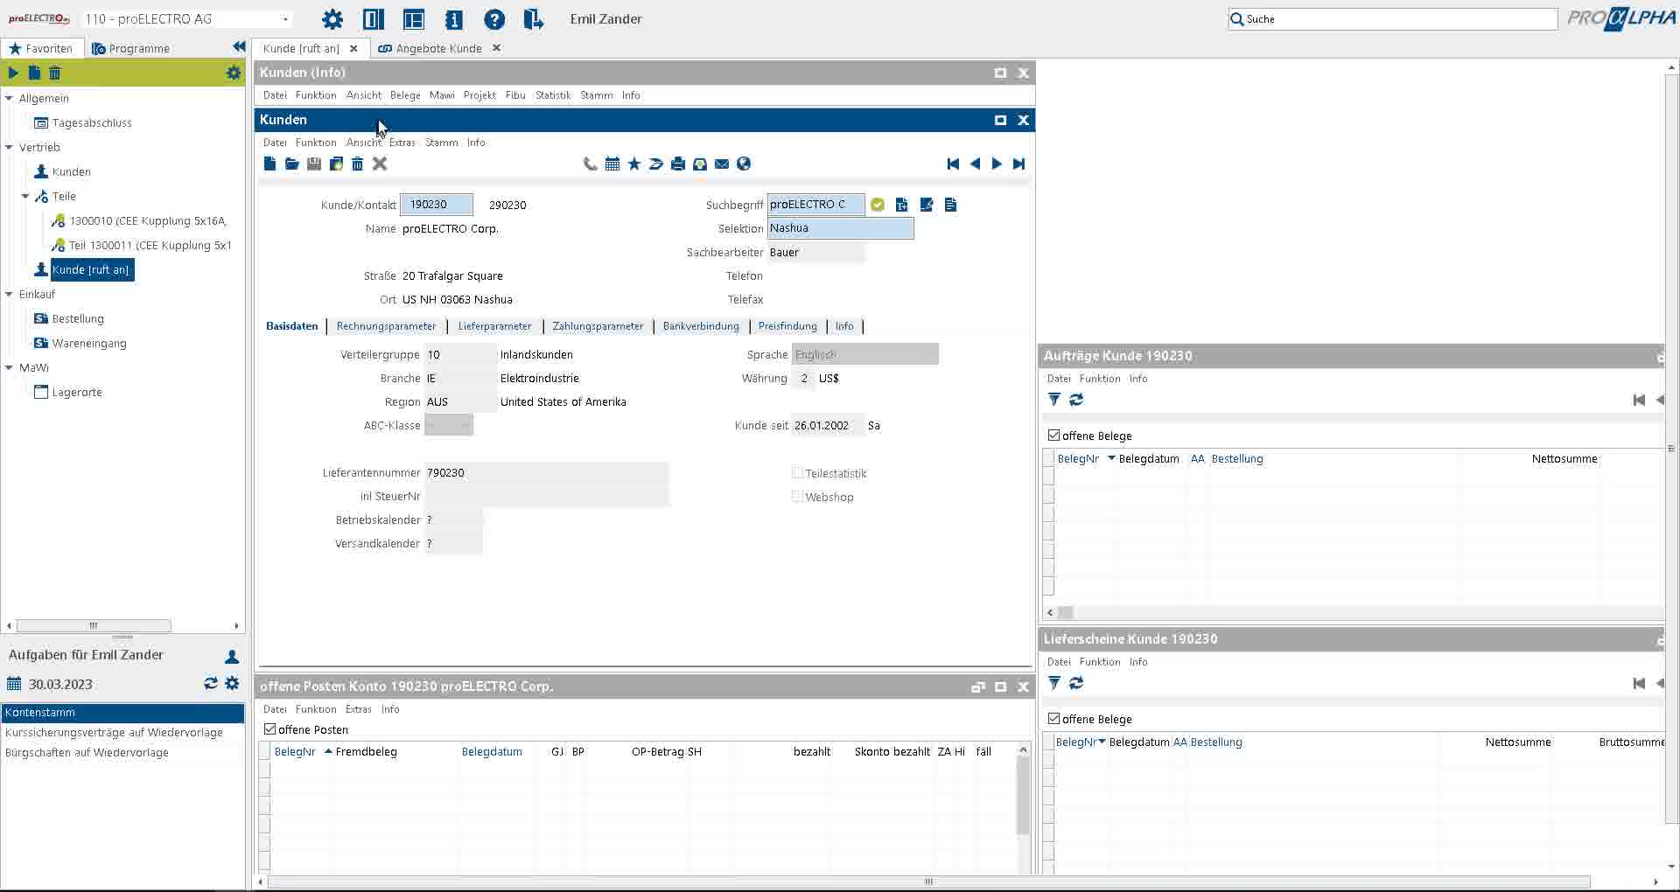Switch to the Programme sidebar tab
This screenshot has width=1680, height=892.
pyautogui.click(x=131, y=48)
